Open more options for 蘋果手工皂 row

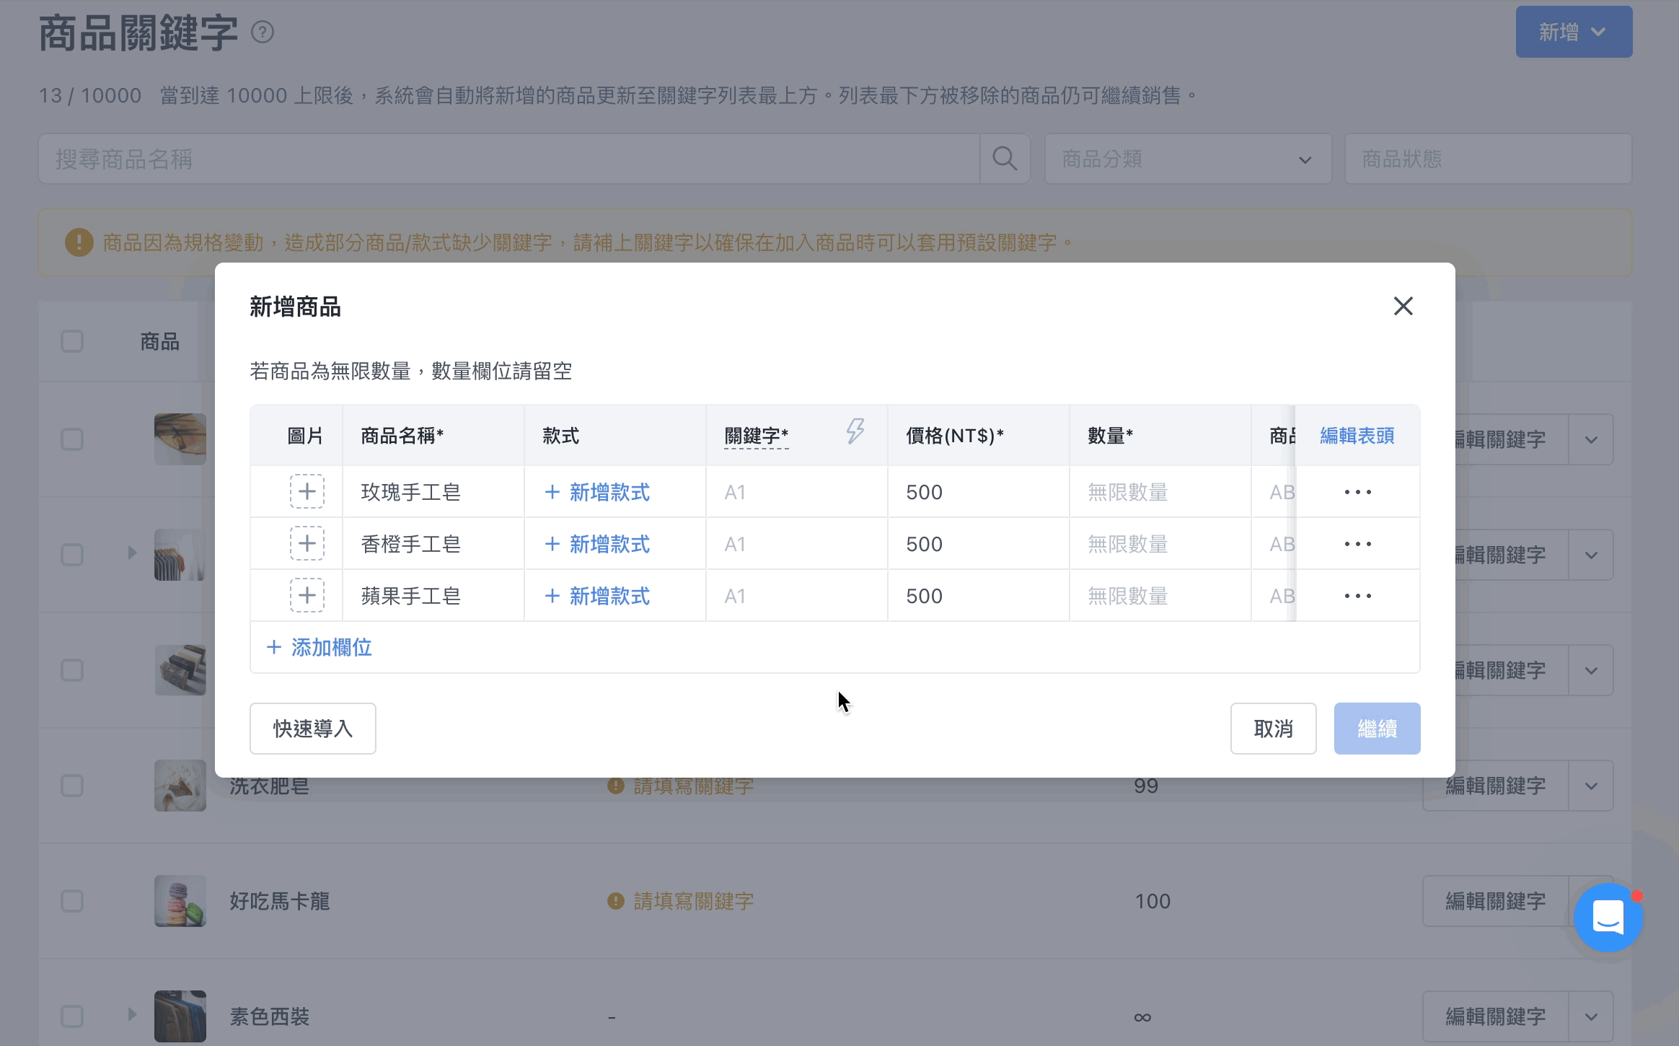[1357, 596]
